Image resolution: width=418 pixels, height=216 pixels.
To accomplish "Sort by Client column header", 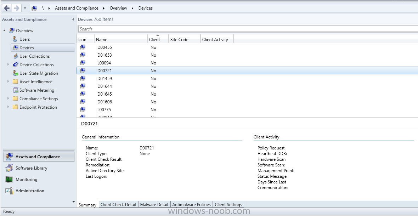I will (158, 39).
